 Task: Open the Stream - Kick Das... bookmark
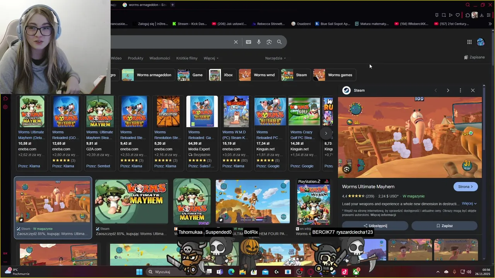point(189,24)
